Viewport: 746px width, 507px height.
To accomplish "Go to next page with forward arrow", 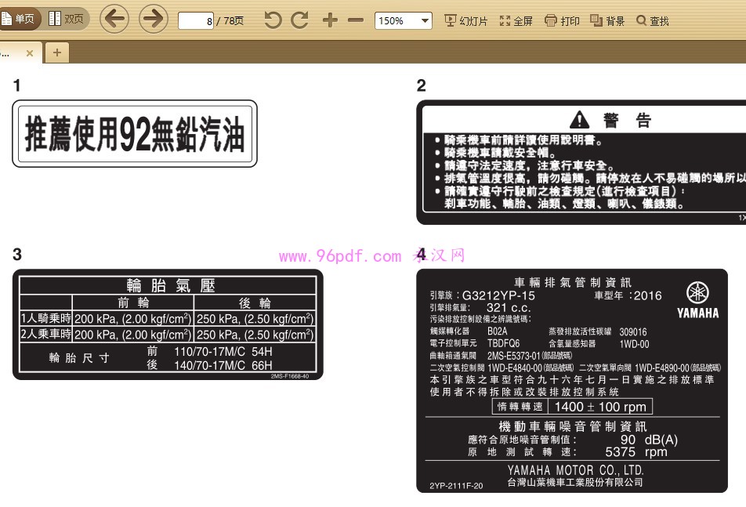I will (x=154, y=20).
